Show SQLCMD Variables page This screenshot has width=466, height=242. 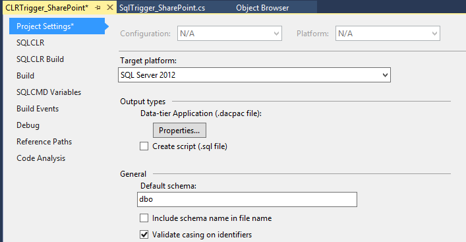tap(49, 92)
